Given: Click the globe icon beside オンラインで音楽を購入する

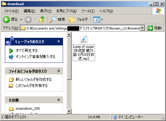Looking at the screenshot, I should 11,57.
